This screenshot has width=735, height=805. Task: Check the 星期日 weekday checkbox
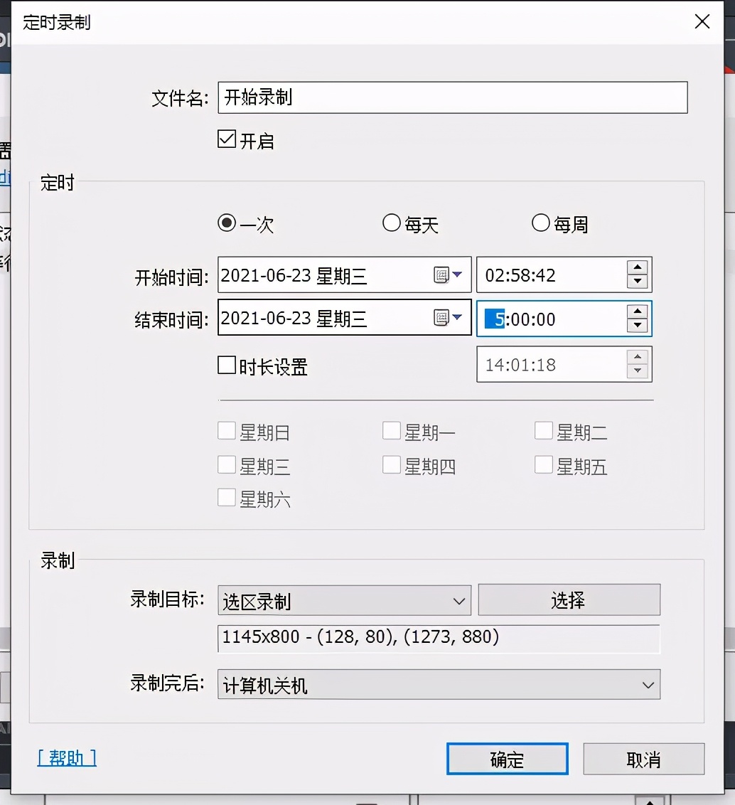click(227, 430)
